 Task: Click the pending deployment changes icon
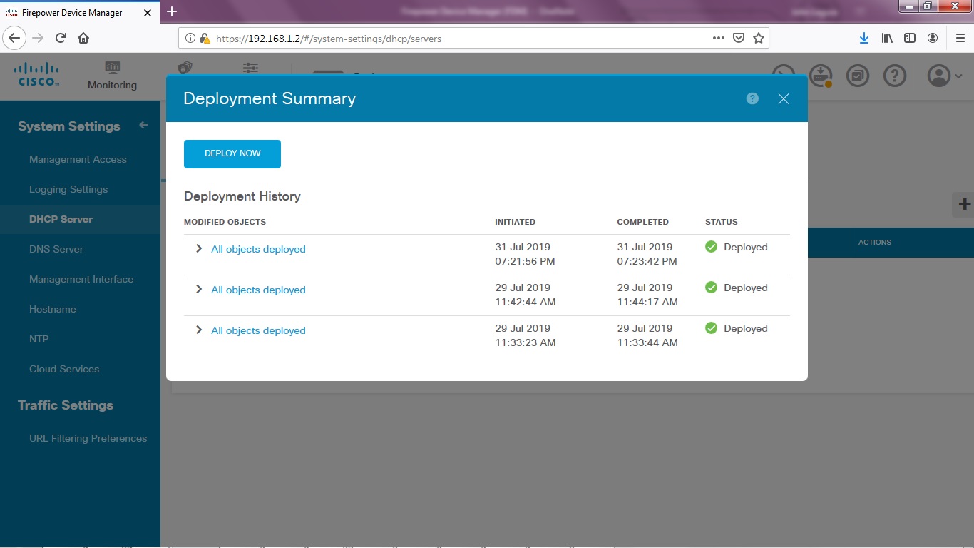point(821,76)
